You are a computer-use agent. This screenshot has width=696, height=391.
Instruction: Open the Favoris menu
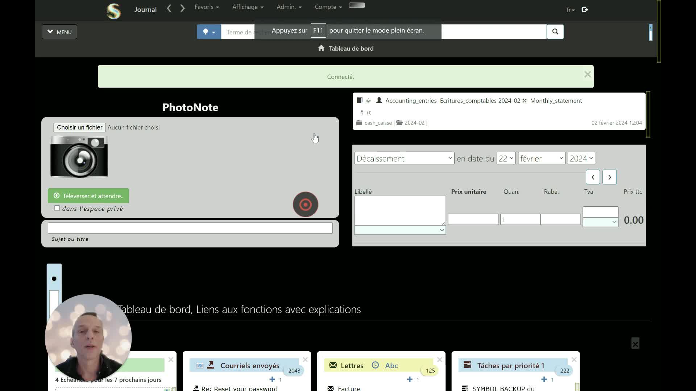pos(207,7)
